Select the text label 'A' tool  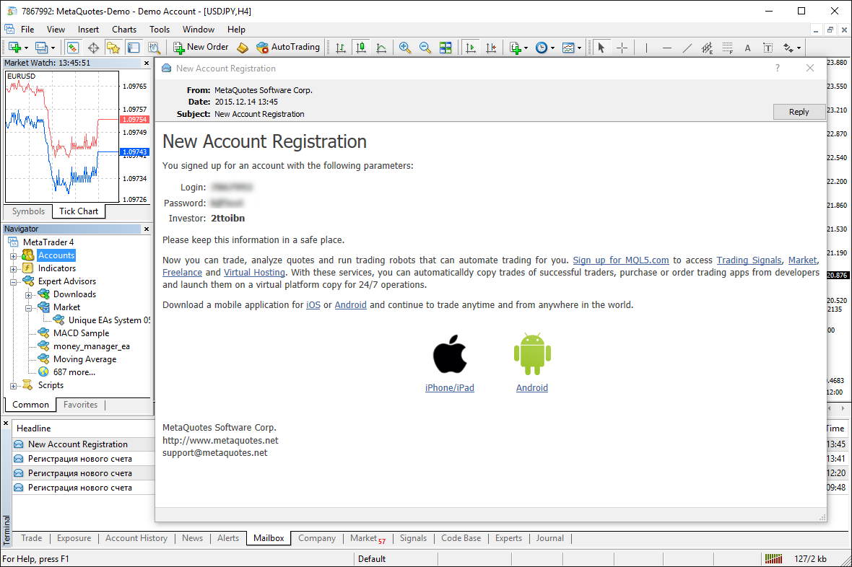click(747, 48)
